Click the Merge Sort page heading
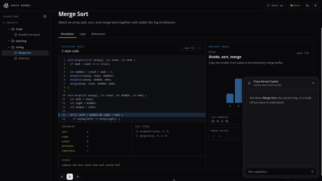Image resolution: width=322 pixels, height=181 pixels. tap(74, 14)
